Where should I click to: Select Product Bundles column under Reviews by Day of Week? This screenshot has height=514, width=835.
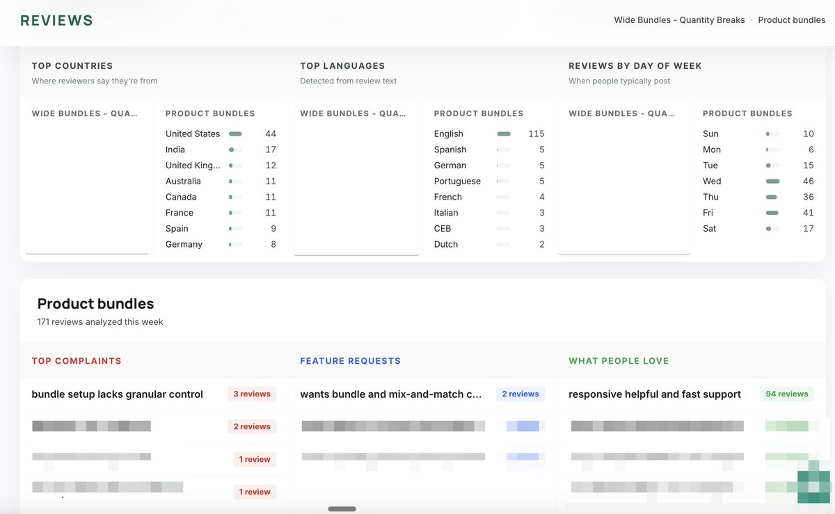click(x=747, y=113)
